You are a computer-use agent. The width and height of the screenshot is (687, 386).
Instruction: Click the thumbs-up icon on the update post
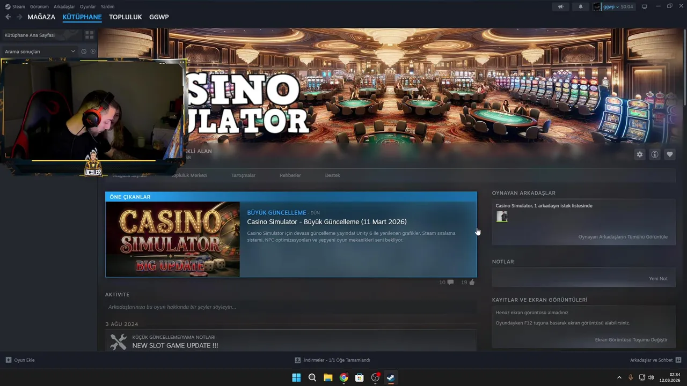pos(472,282)
